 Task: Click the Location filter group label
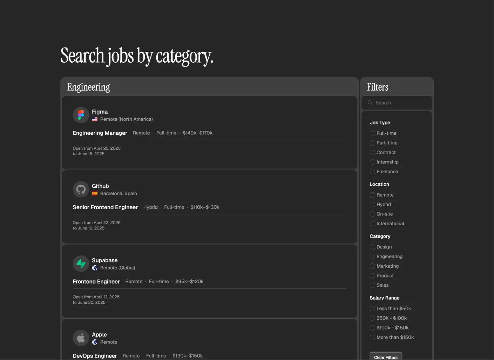[x=379, y=184]
